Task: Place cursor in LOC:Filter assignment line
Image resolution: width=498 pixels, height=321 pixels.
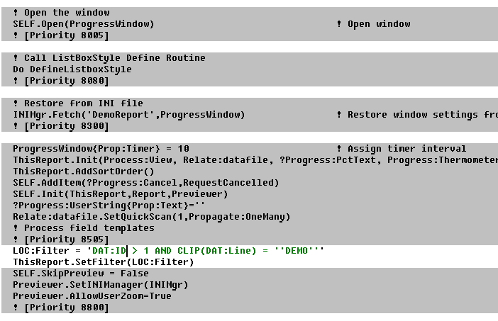Action: click(168, 251)
